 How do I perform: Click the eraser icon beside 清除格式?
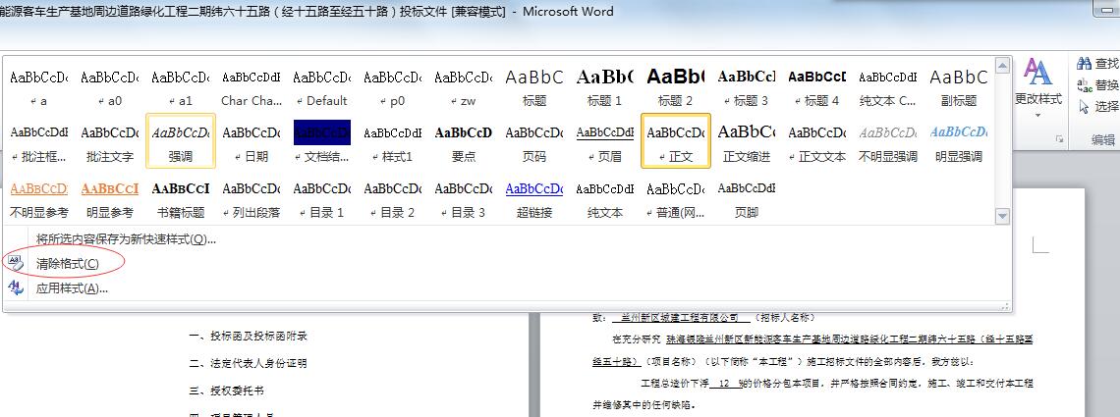[x=15, y=263]
